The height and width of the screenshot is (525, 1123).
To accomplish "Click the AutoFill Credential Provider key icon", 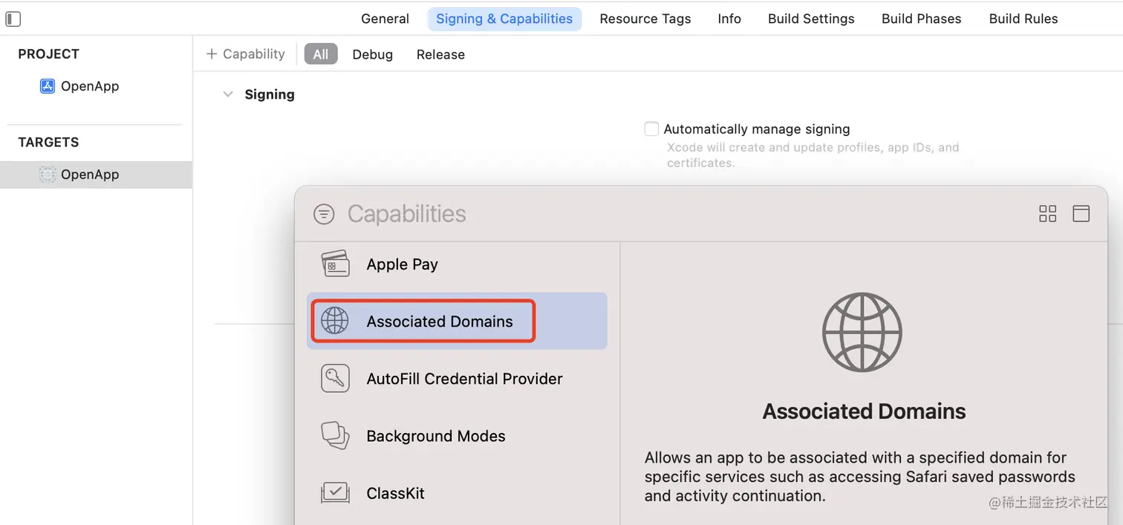I will tap(335, 379).
